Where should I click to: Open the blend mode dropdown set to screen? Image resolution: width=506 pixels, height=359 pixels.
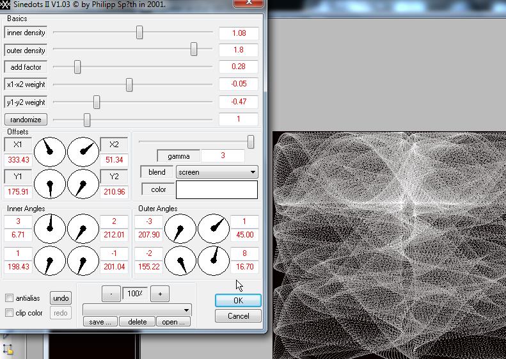pyautogui.click(x=217, y=172)
